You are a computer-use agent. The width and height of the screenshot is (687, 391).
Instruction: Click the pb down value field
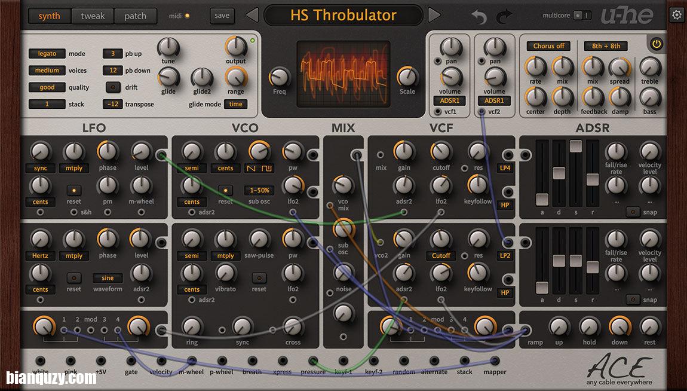coord(112,70)
